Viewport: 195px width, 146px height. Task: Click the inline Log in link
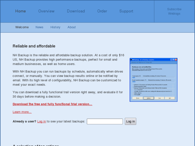coord(42,121)
